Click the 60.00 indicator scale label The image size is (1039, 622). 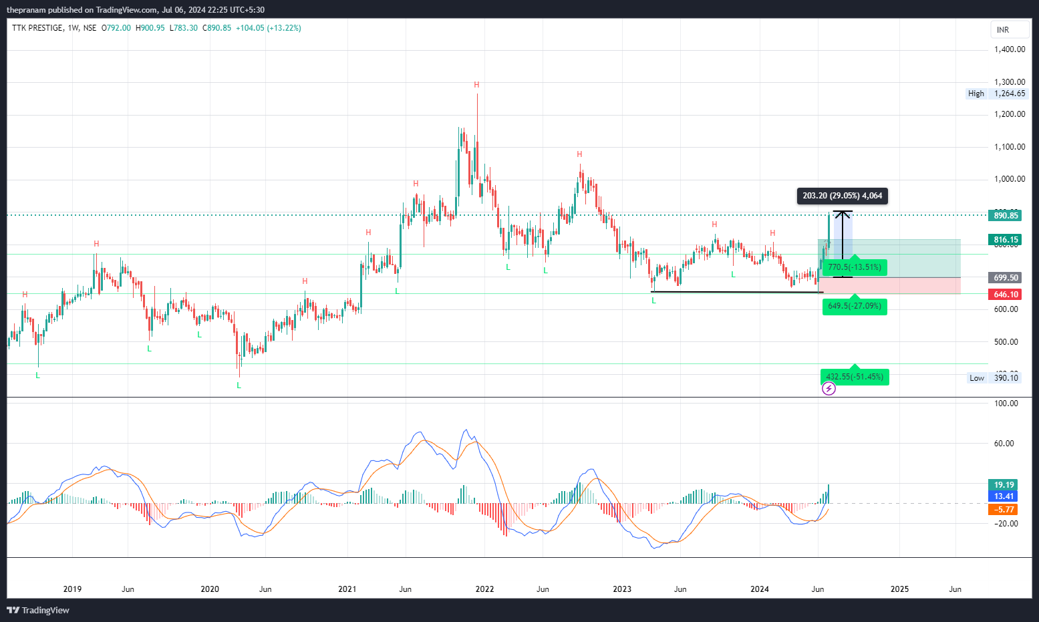pos(1005,444)
